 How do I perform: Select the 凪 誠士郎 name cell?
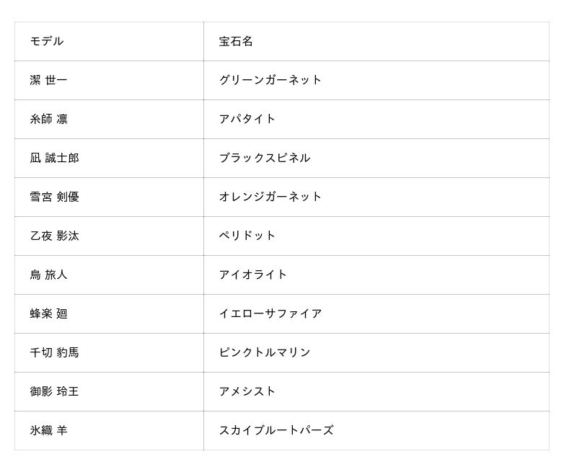click(54, 159)
